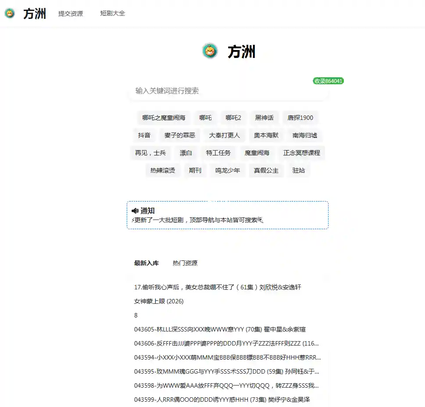Select the 唐探1900 keyword tag
Image resolution: width=425 pixels, height=407 pixels.
tap(300, 118)
